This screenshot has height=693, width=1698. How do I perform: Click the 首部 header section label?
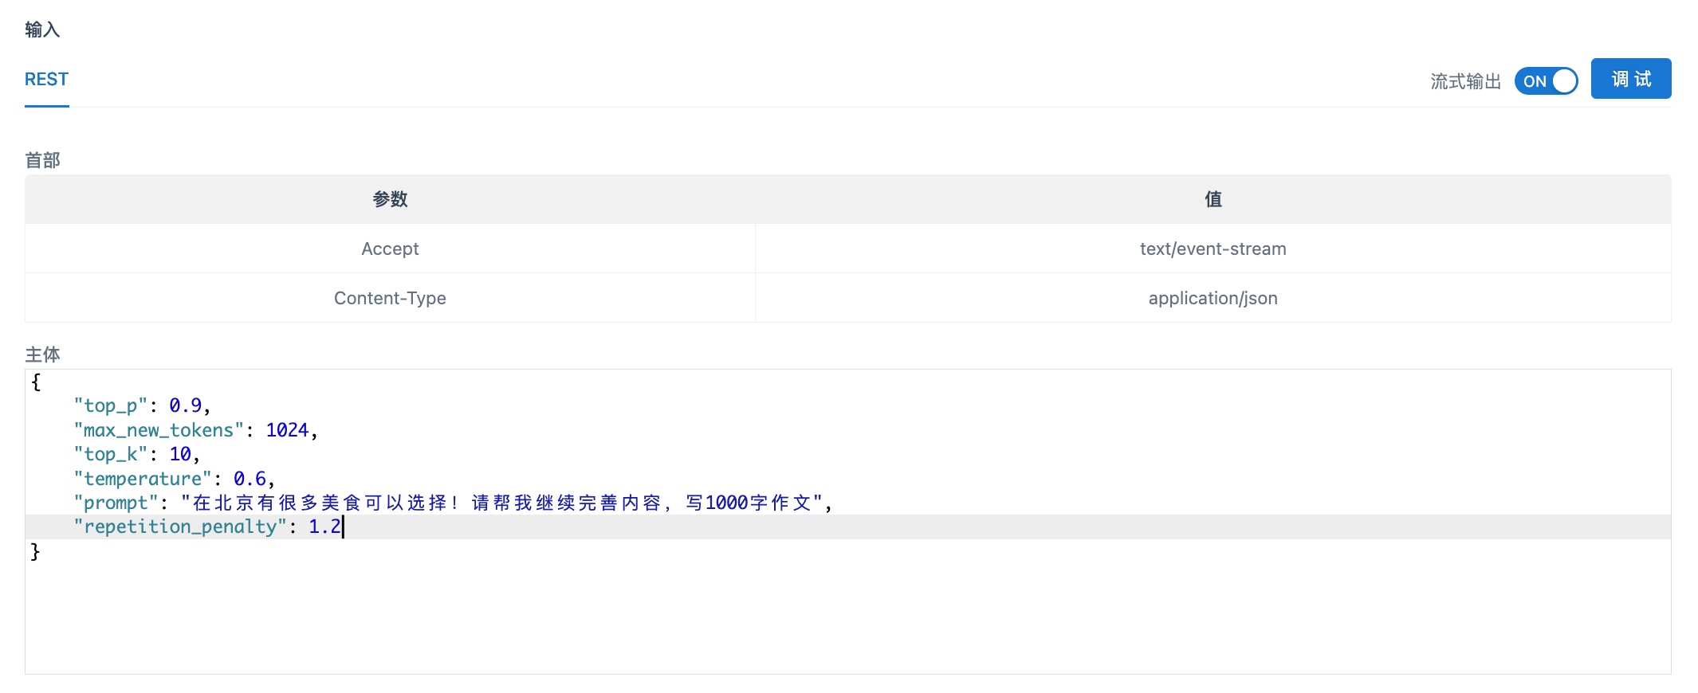point(42,160)
